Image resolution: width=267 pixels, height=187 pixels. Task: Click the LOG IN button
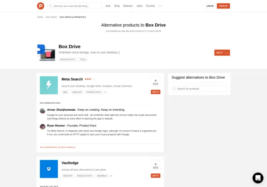[x=210, y=6]
